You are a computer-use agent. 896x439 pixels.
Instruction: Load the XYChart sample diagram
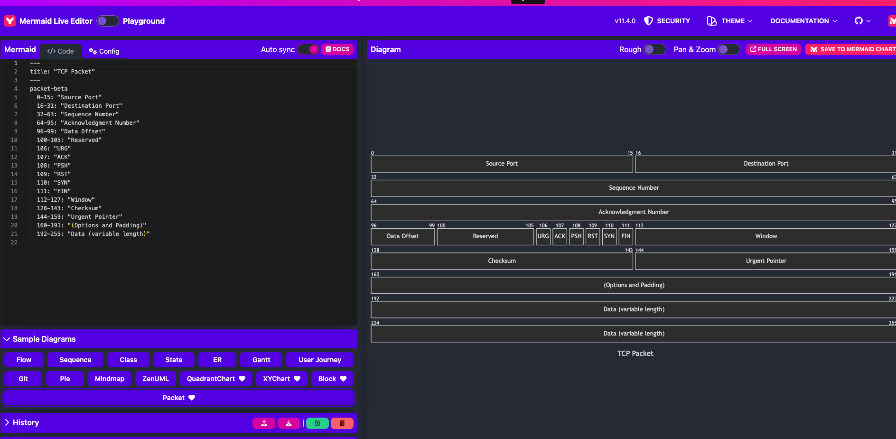tap(282, 379)
